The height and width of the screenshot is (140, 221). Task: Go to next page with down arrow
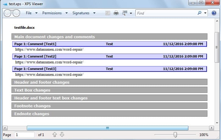[62, 135]
